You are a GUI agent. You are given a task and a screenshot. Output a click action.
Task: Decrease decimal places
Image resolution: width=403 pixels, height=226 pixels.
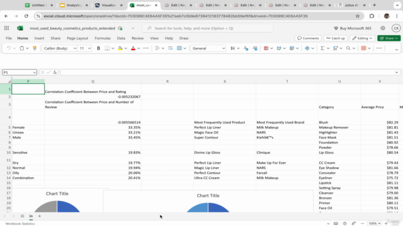pyautogui.click(x=246, y=48)
